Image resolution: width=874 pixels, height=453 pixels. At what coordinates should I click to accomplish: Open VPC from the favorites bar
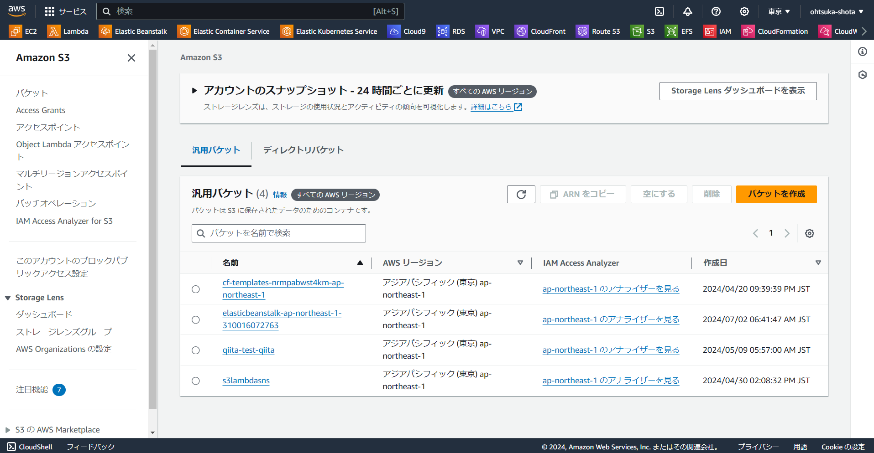coord(490,31)
